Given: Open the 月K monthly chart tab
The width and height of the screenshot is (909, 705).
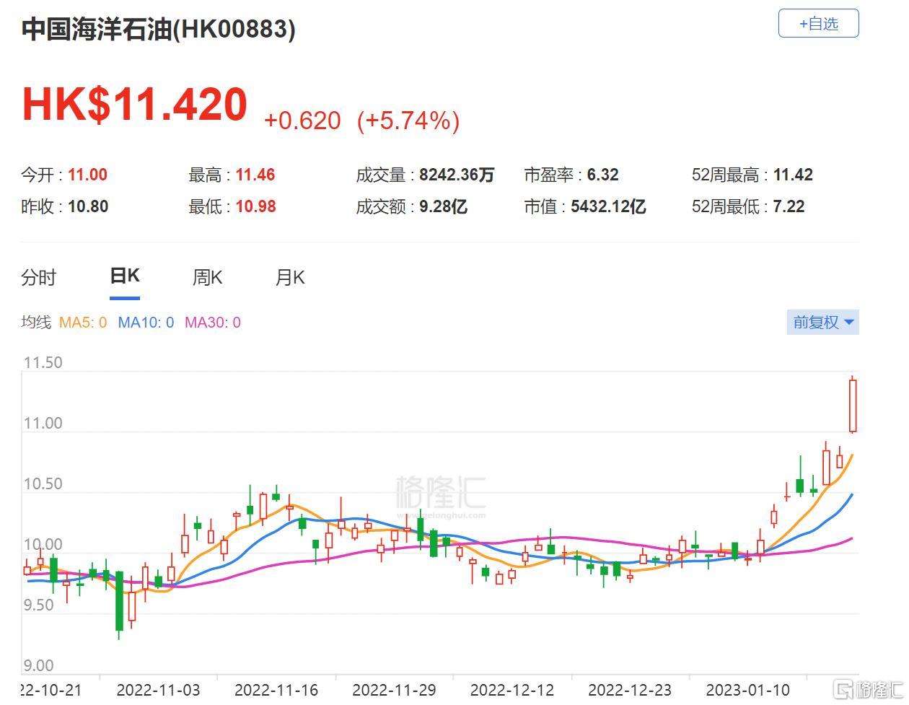Looking at the screenshot, I should (290, 278).
